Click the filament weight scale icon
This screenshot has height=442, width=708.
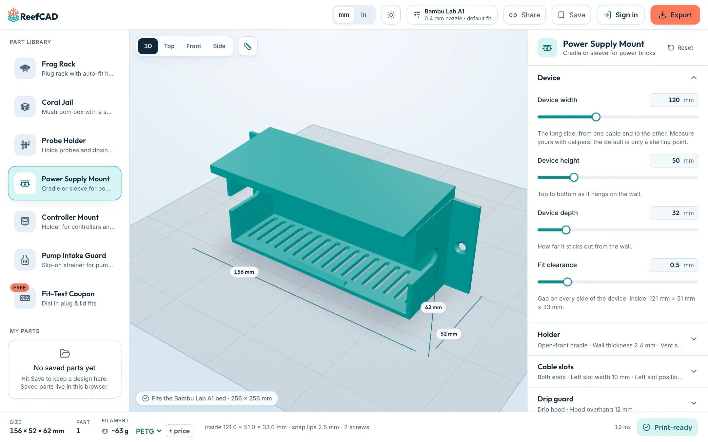click(105, 431)
